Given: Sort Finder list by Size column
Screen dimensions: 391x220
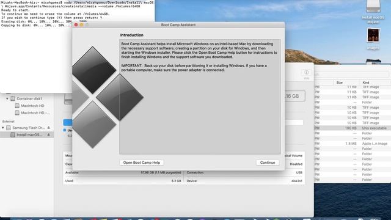Looking at the screenshot, I should coord(340,82).
